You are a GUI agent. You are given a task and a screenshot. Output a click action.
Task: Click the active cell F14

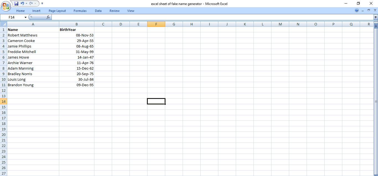click(x=156, y=101)
